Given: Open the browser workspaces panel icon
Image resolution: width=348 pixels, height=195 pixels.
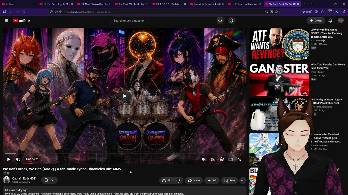Looking at the screenshot, I should [x=4, y=12].
